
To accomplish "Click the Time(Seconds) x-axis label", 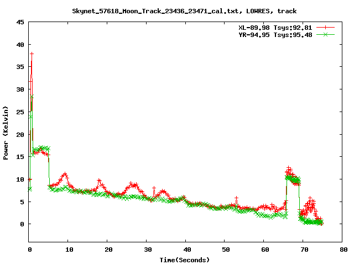I will tap(185, 260).
